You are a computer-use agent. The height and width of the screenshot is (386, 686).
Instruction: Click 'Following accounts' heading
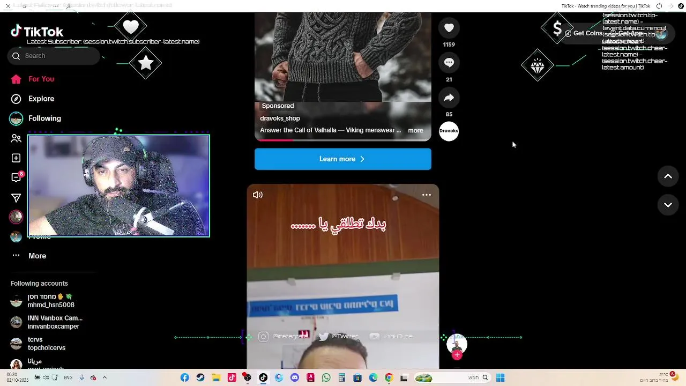click(39, 284)
